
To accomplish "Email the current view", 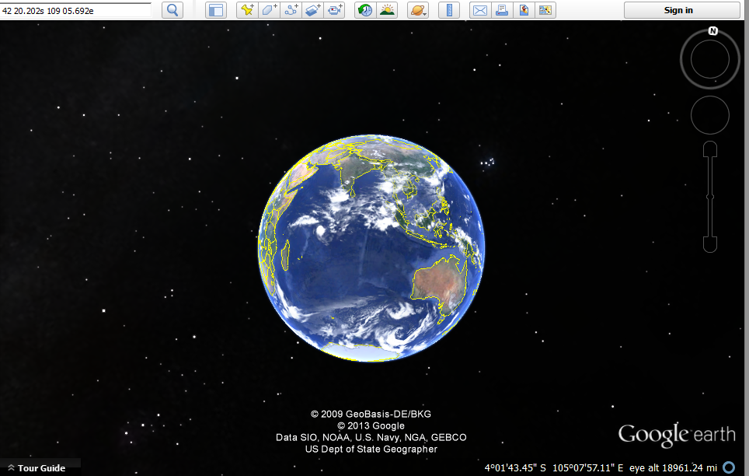I will 480,10.
